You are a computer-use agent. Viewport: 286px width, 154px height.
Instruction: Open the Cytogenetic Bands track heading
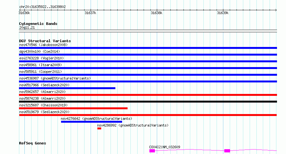pyautogui.click(x=38, y=24)
